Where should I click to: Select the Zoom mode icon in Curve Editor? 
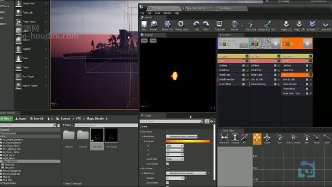(267, 137)
